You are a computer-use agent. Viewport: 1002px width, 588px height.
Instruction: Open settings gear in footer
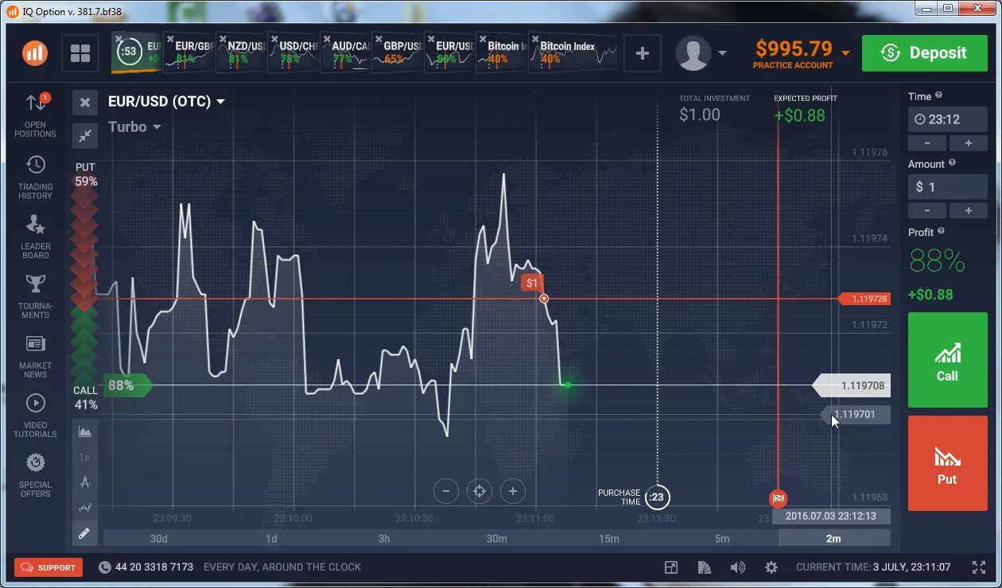coord(771,567)
